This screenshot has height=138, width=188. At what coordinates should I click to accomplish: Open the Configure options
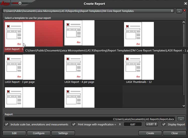39,133
